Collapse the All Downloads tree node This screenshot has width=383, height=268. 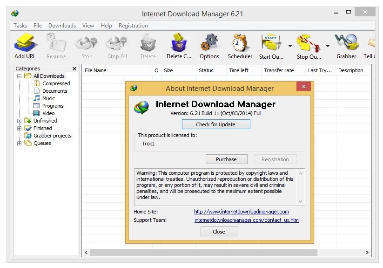19,76
